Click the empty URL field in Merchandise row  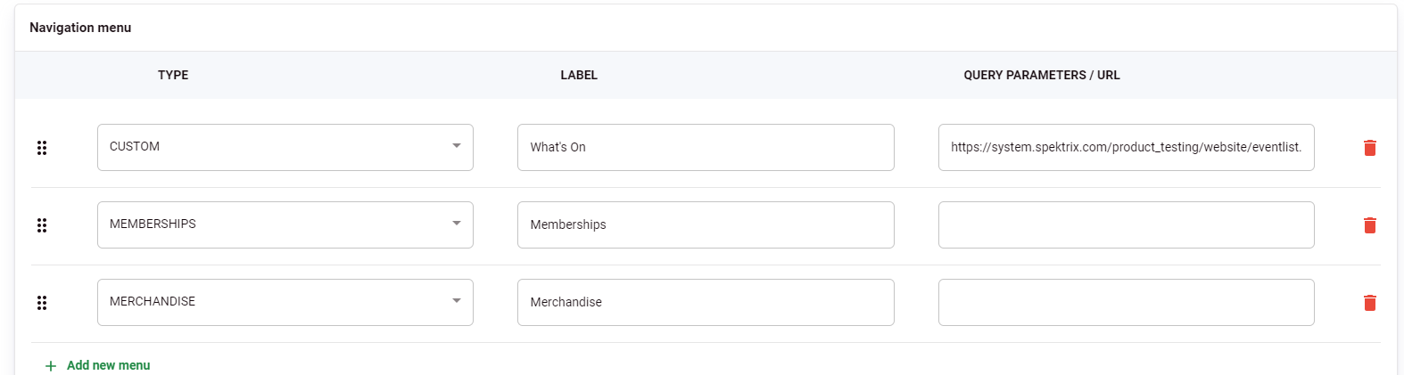1127,302
